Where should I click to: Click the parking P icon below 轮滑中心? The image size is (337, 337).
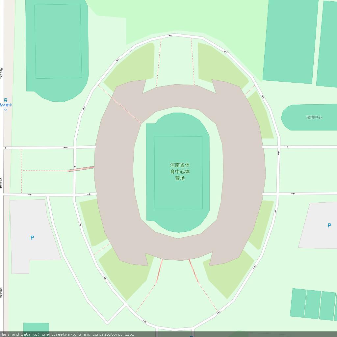pyautogui.click(x=329, y=225)
